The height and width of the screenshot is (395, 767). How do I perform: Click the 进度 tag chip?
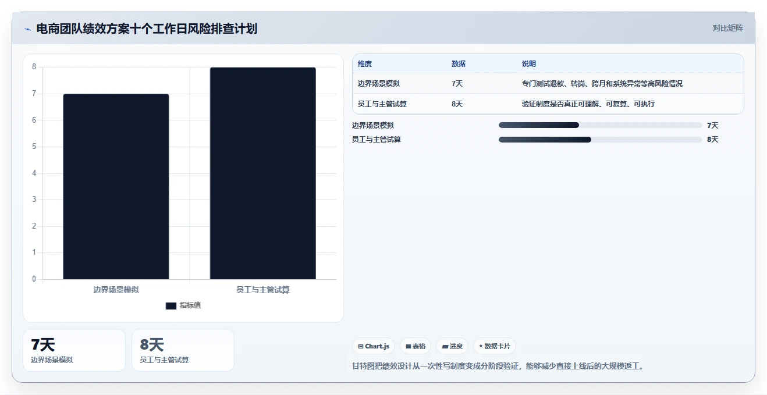[452, 346]
